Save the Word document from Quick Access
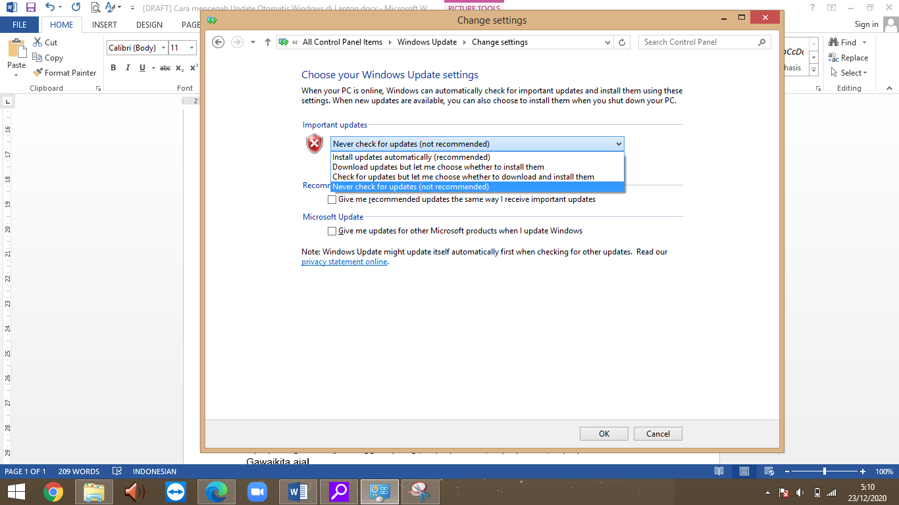This screenshot has width=899, height=505. pyautogui.click(x=30, y=7)
